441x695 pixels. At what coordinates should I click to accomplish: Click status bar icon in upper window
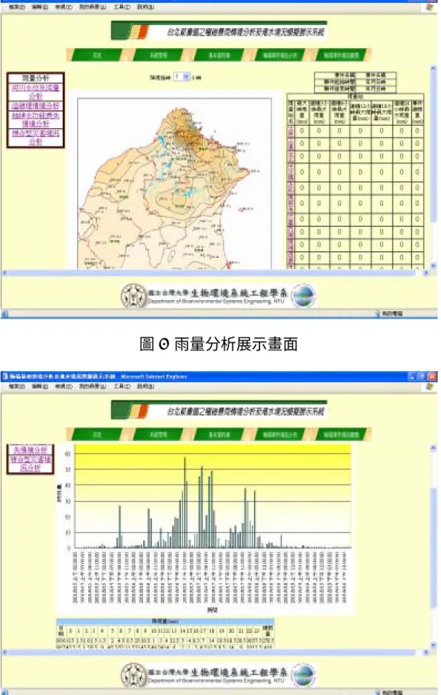click(5, 314)
